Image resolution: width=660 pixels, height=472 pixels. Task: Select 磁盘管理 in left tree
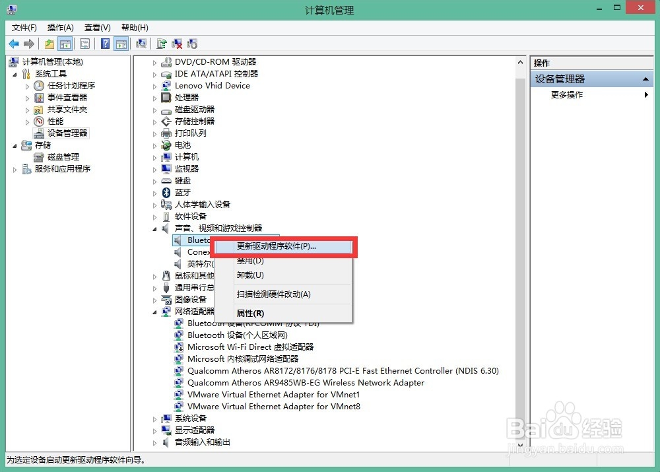[63, 157]
